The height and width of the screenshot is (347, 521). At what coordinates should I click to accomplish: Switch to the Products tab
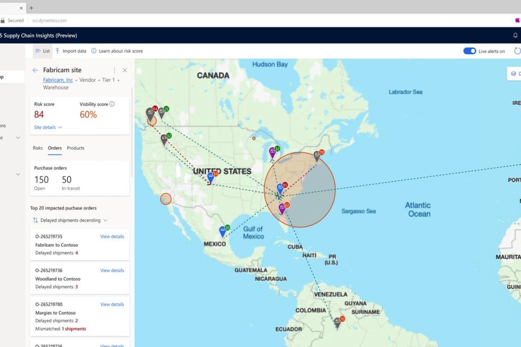[x=76, y=148]
